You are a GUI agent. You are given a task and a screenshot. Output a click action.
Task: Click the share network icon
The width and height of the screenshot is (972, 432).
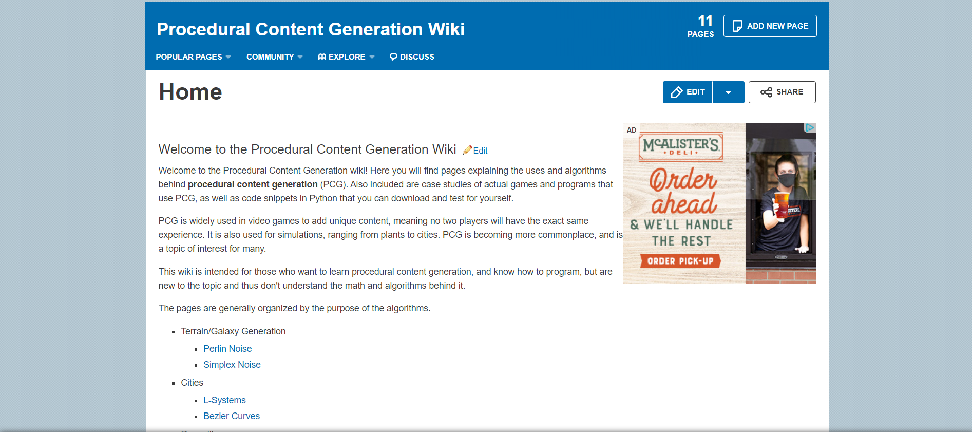click(x=766, y=92)
